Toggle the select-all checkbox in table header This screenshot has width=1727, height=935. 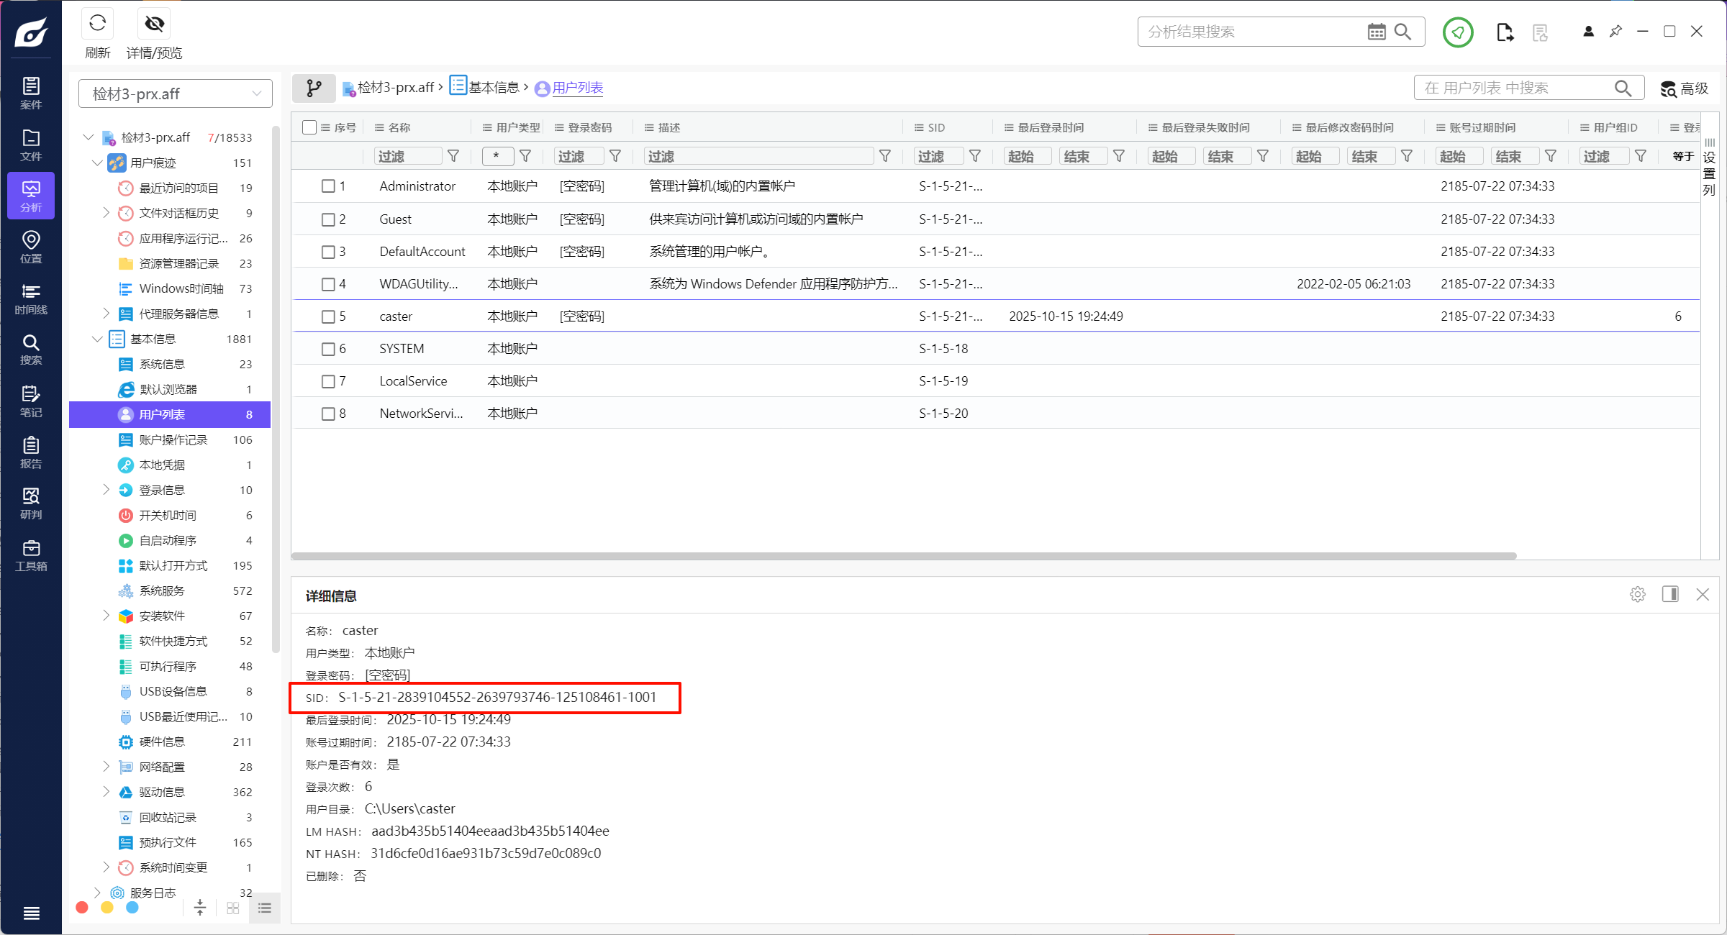point(309,127)
